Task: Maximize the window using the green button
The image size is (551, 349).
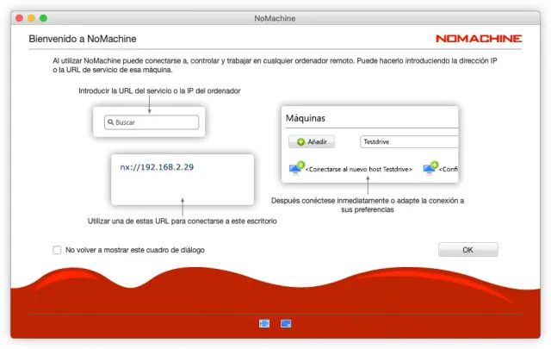Action: (44, 17)
